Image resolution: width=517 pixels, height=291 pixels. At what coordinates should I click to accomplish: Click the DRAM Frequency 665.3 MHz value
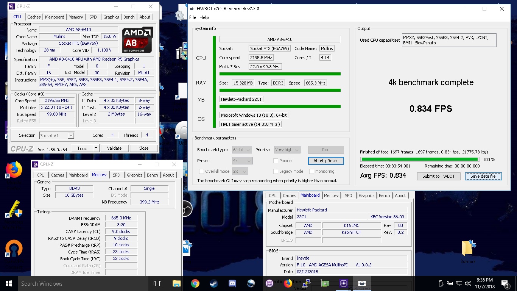tap(121, 218)
